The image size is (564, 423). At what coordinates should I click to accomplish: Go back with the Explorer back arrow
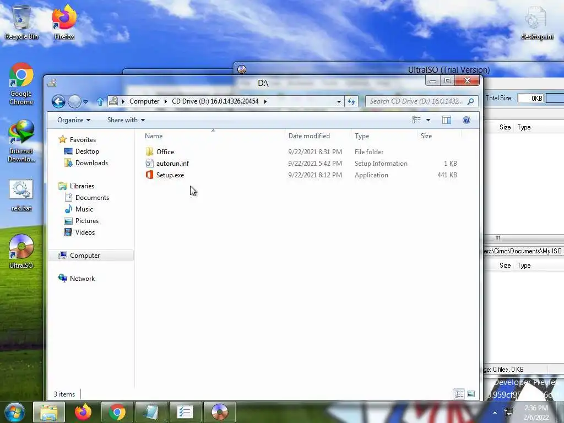58,101
